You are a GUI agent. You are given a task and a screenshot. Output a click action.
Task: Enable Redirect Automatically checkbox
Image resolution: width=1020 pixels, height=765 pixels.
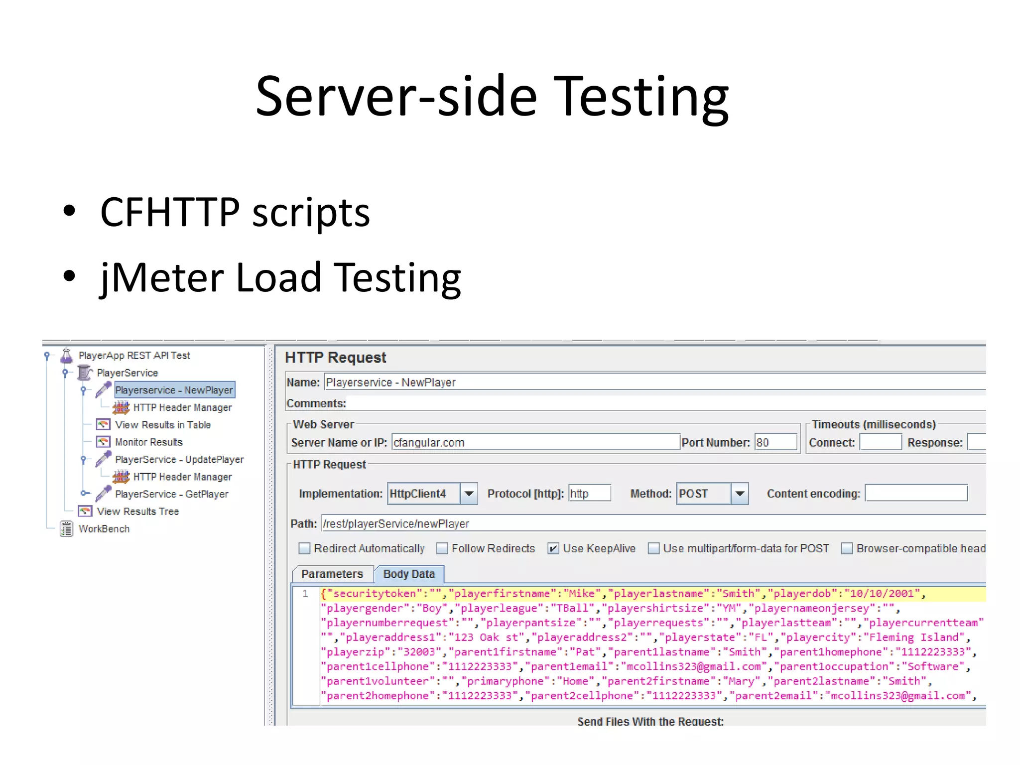coord(304,548)
